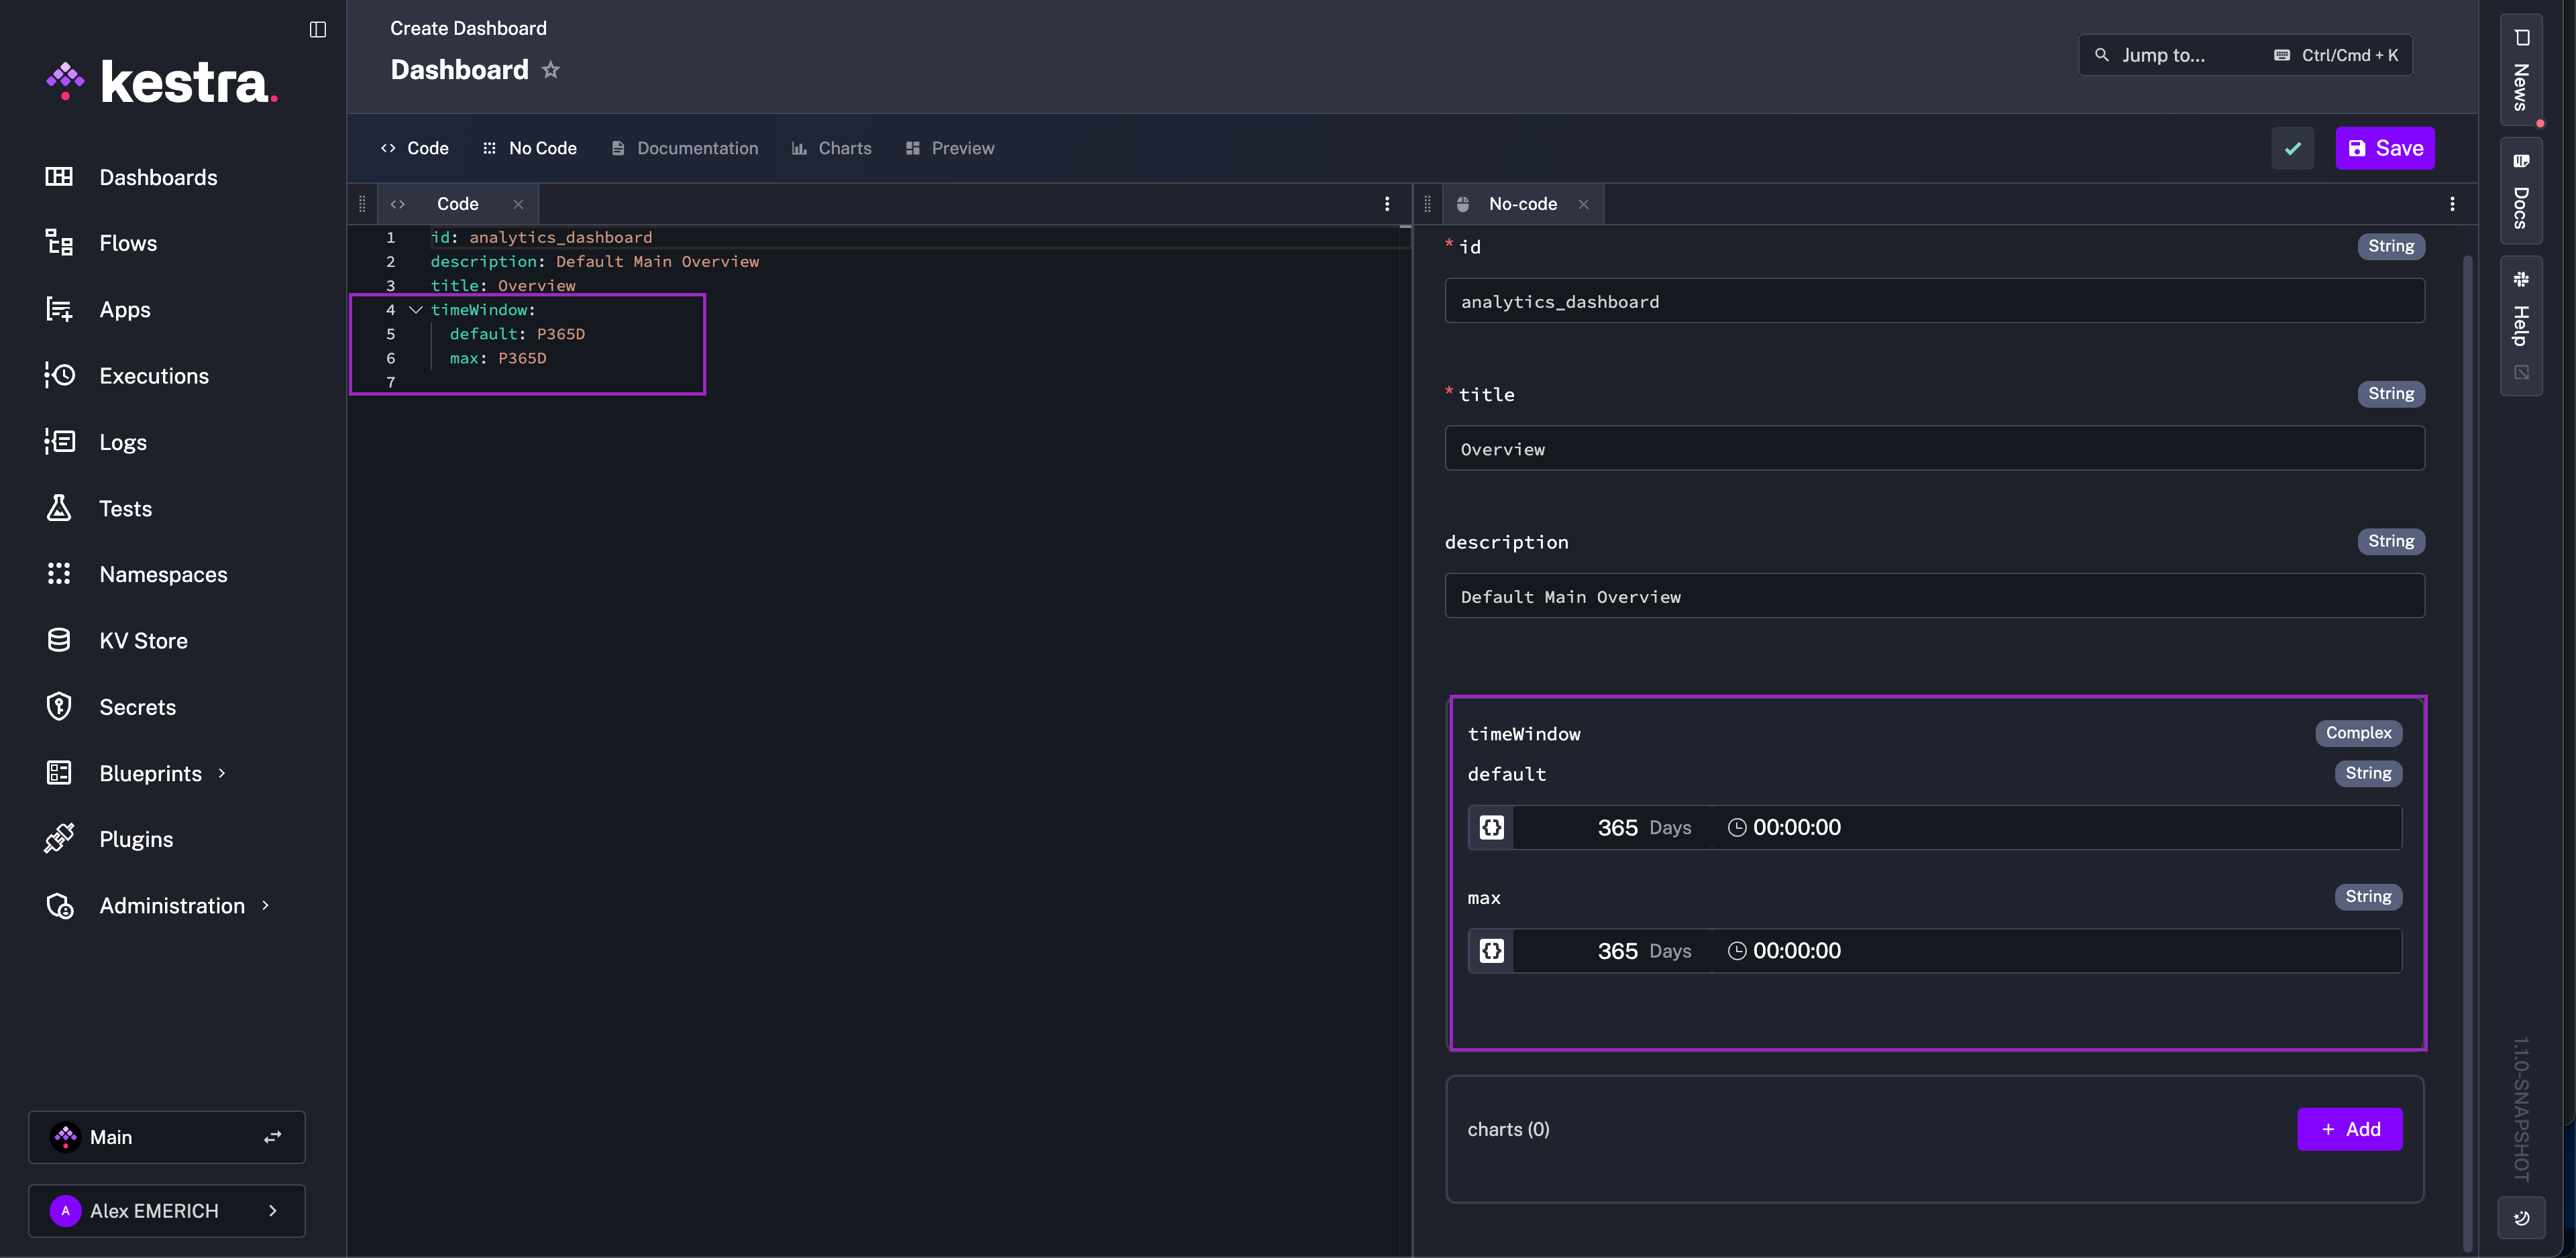2576x1258 pixels.
Task: Switch to the Charts tab
Action: click(x=831, y=148)
